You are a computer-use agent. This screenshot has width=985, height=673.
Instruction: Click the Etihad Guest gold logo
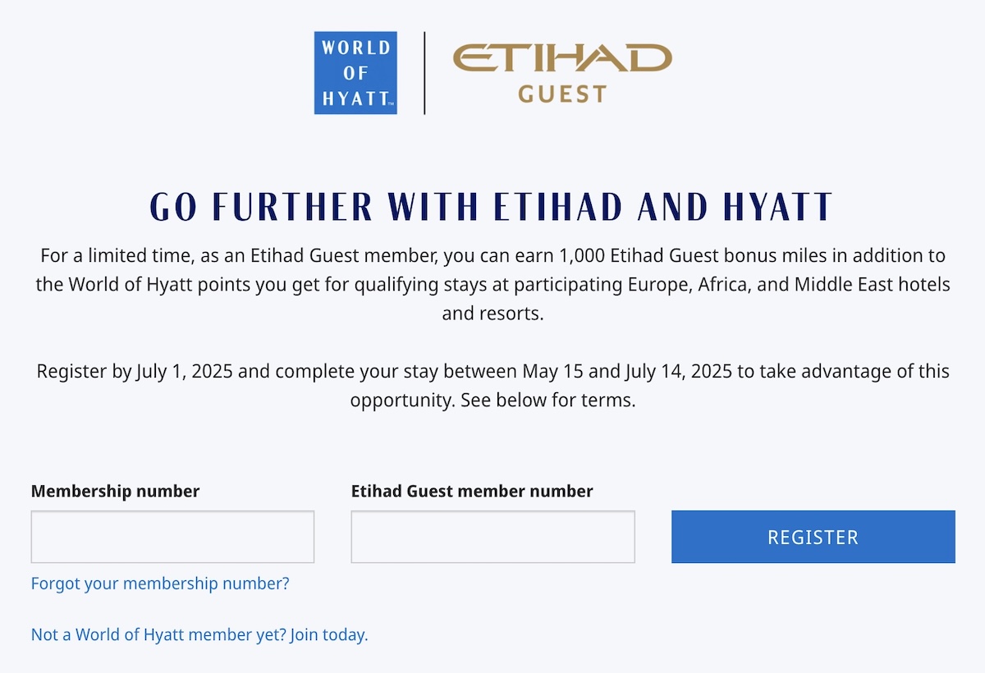562,73
